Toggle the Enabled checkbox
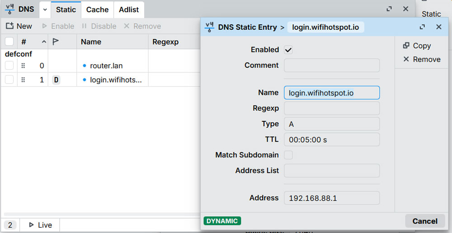This screenshot has height=233, width=452. [288, 50]
